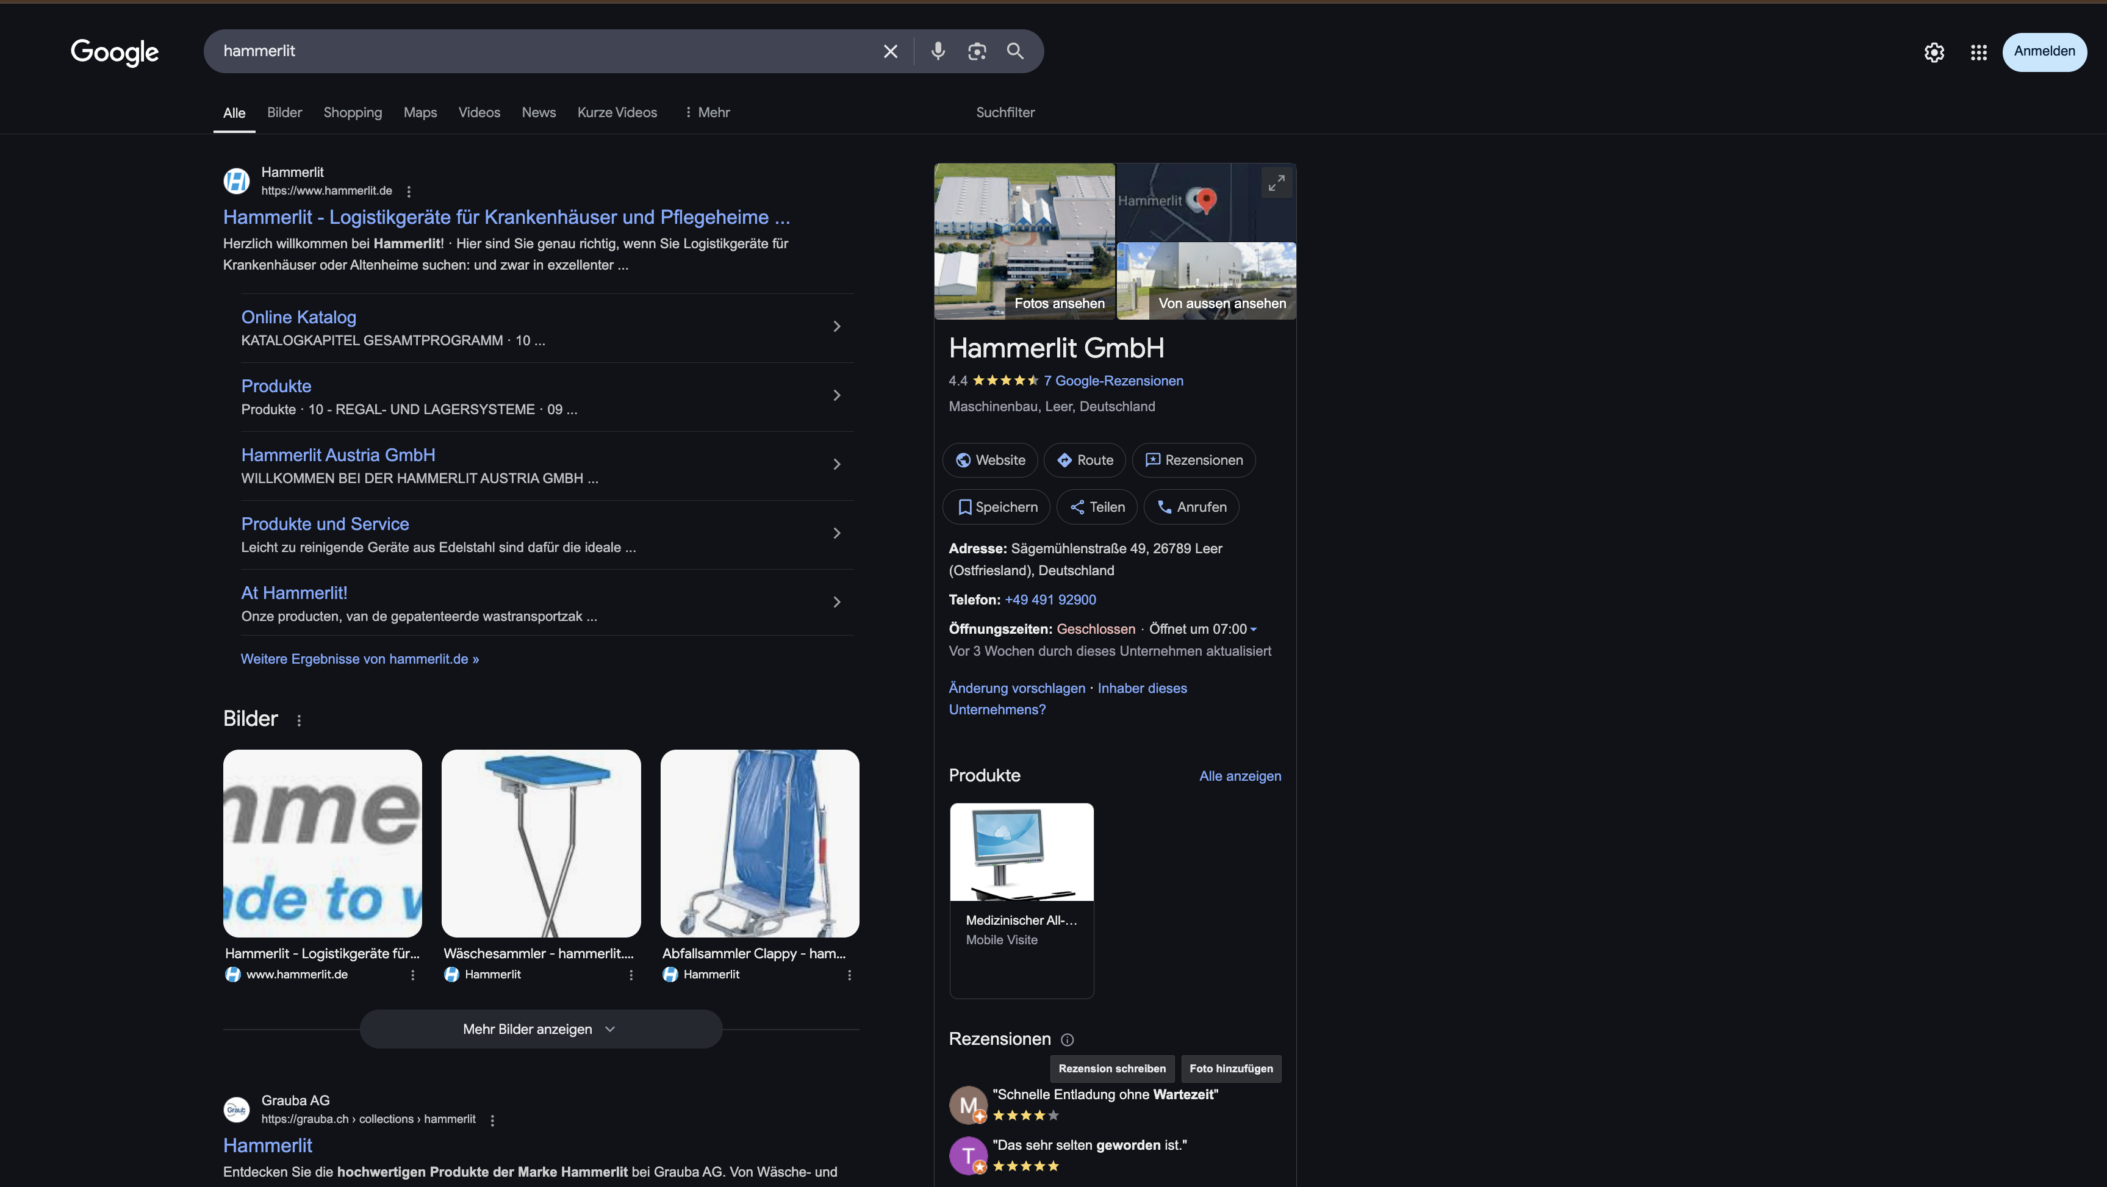Expand the map with the fullscreen arrows icon
Viewport: 2107px width, 1187px height.
pyautogui.click(x=1276, y=183)
